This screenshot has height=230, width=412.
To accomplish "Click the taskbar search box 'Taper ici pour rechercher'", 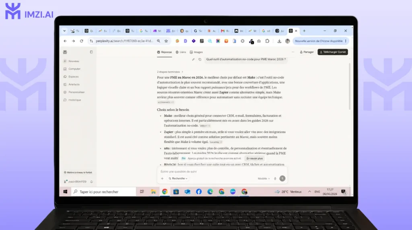I will (103, 192).
